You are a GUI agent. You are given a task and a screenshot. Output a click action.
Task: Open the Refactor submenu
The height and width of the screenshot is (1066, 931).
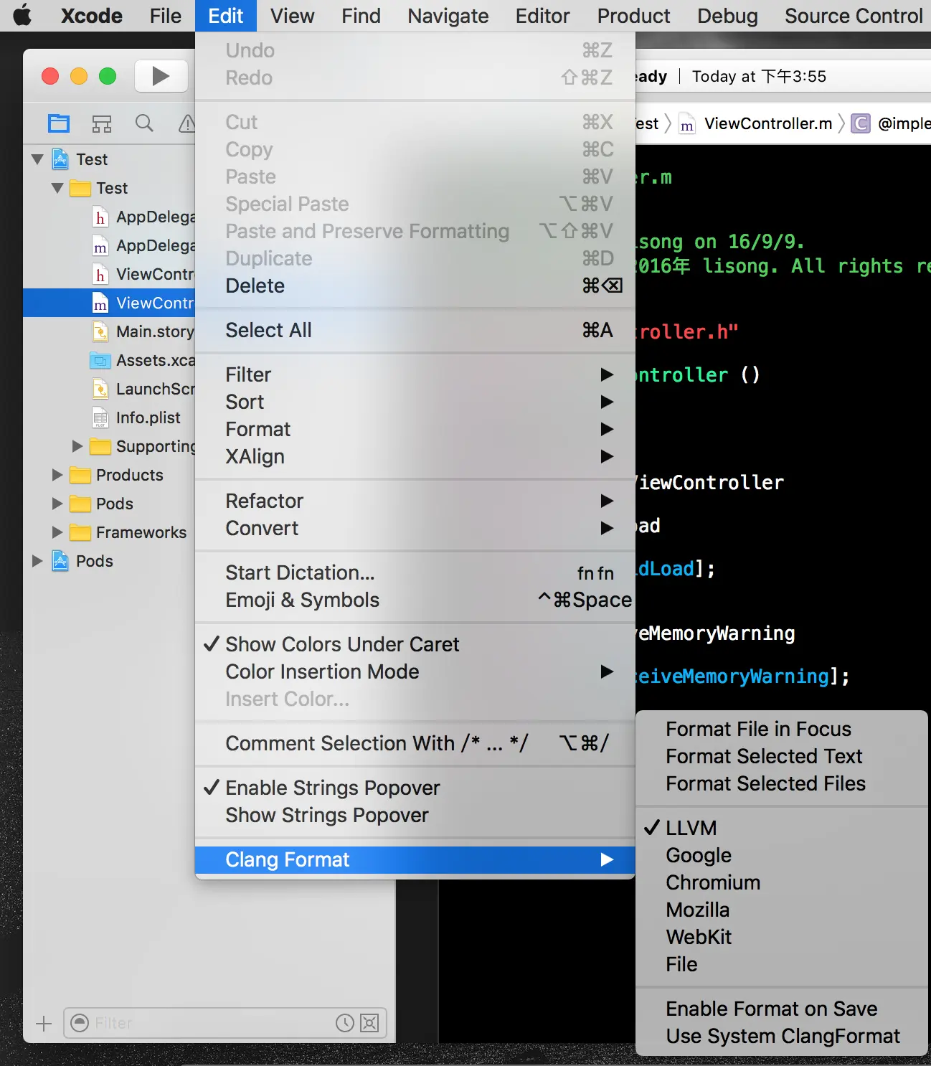tap(415, 501)
